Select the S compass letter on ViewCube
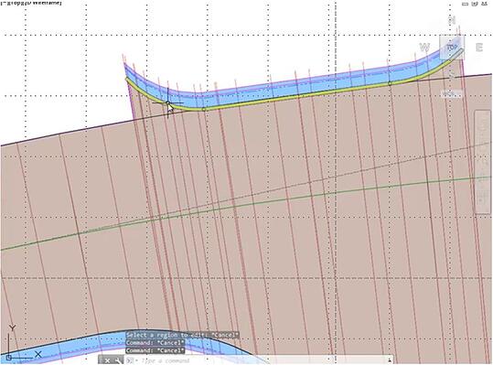 pyautogui.click(x=452, y=75)
